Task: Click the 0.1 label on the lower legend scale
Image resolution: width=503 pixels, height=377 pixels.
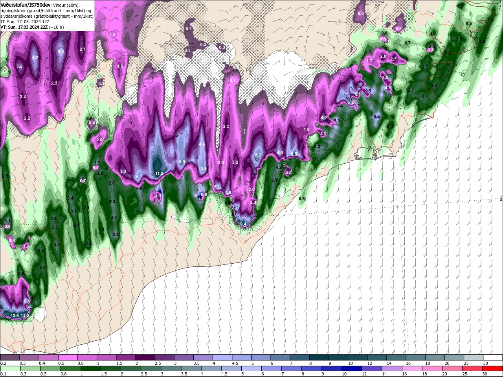Action: (3, 374)
